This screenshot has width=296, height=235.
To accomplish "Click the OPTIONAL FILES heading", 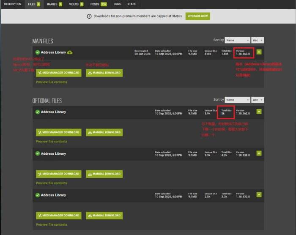I will coord(47,101).
